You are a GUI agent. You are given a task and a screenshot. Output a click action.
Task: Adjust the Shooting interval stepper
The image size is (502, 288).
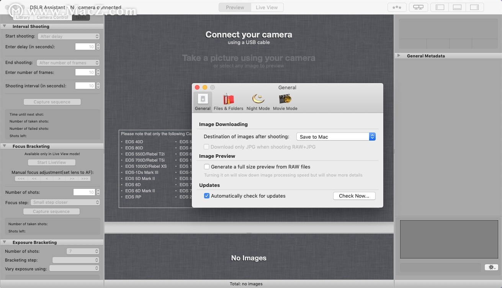(x=98, y=86)
